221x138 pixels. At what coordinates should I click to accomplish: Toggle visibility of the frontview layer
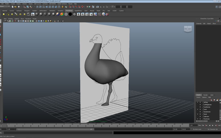197,119
